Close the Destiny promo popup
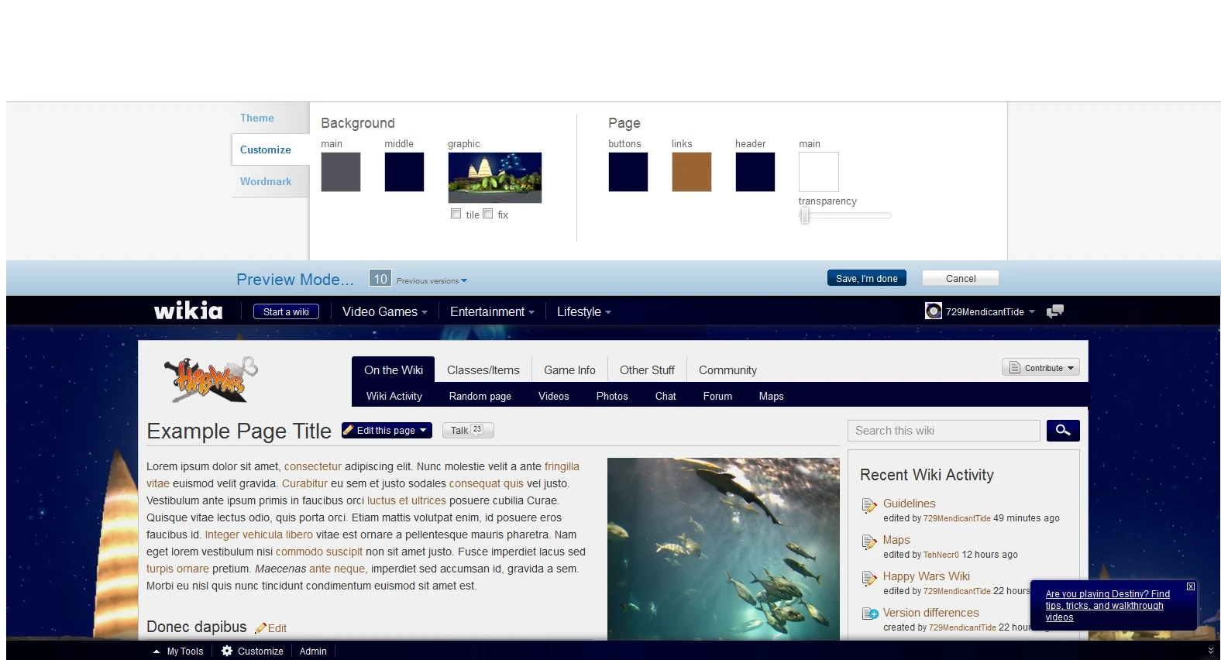Image resolution: width=1221 pixels, height=660 pixels. pyautogui.click(x=1191, y=587)
